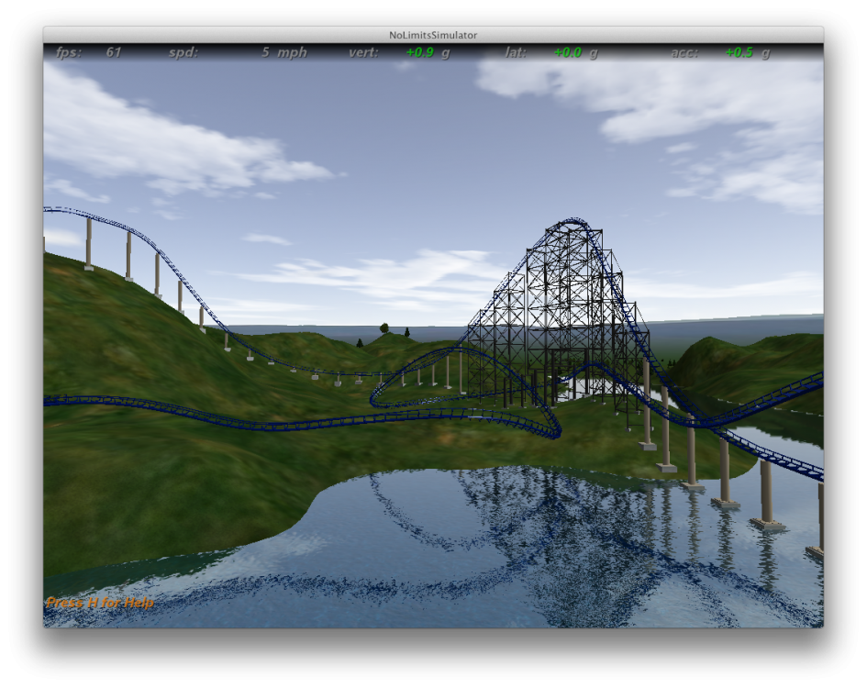Click the peak of the lift hill
Image resolution: width=867 pixels, height=688 pixels.
point(573,221)
